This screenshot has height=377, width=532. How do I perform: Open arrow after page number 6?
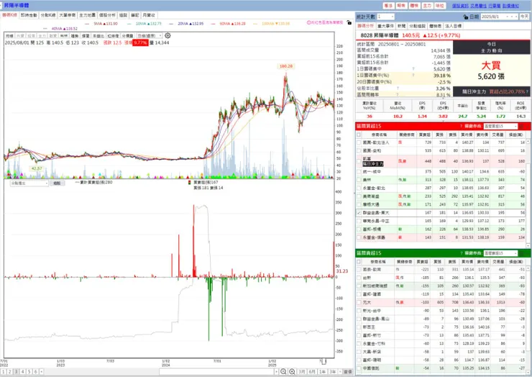pos(42,371)
